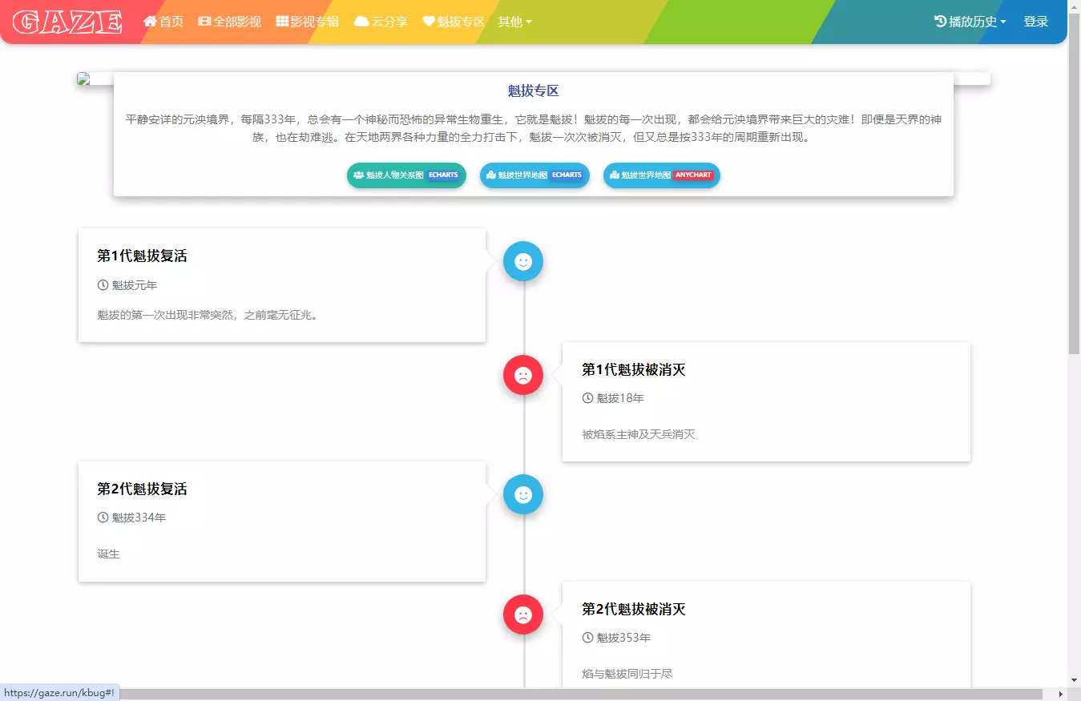The width and height of the screenshot is (1081, 701).
Task: Click the GAZE site logo
Action: (x=67, y=22)
